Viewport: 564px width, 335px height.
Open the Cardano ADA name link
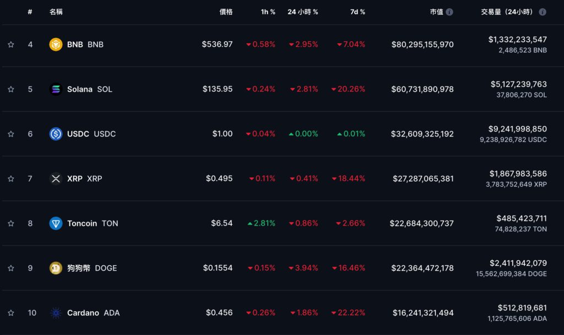[93, 312]
